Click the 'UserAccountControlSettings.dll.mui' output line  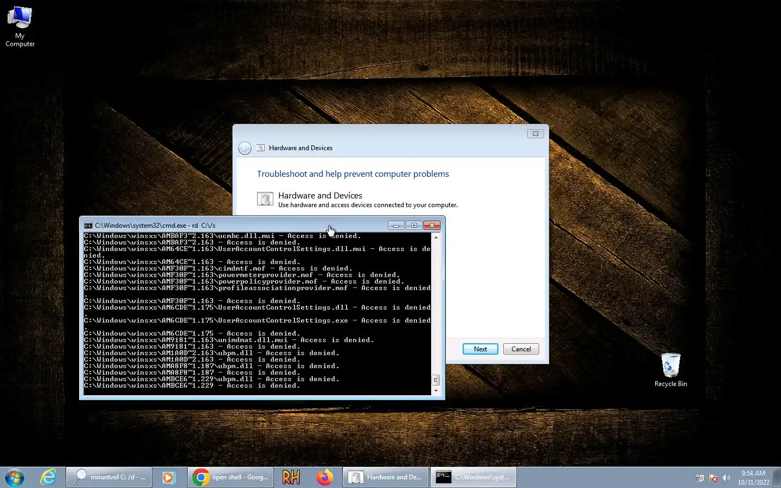tap(257, 252)
